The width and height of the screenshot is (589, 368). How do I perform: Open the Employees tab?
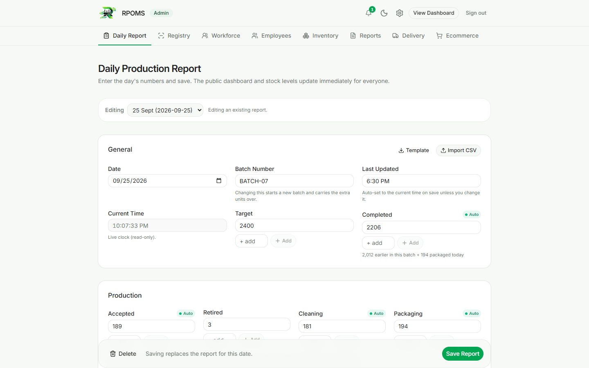coord(271,36)
